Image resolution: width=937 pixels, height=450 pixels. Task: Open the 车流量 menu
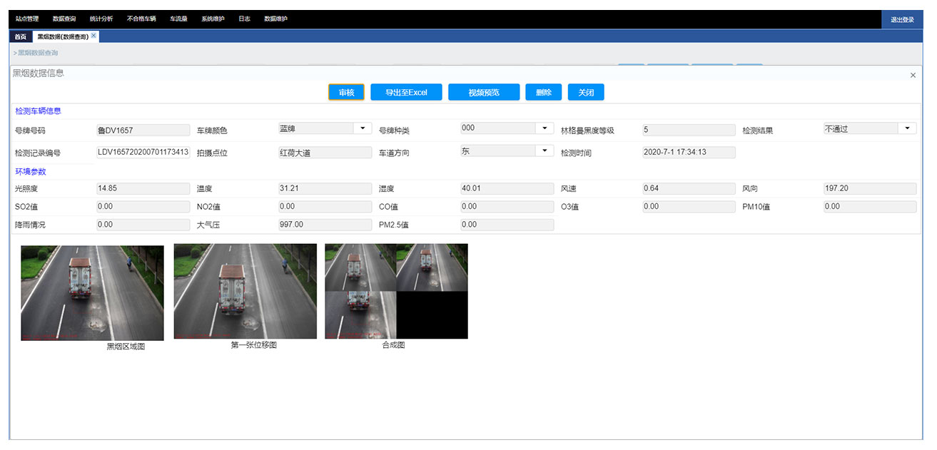coord(178,19)
